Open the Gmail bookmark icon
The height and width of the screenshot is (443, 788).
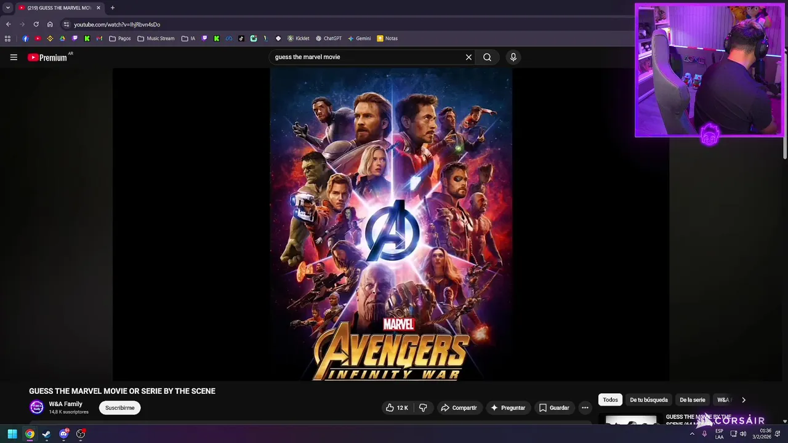click(99, 39)
